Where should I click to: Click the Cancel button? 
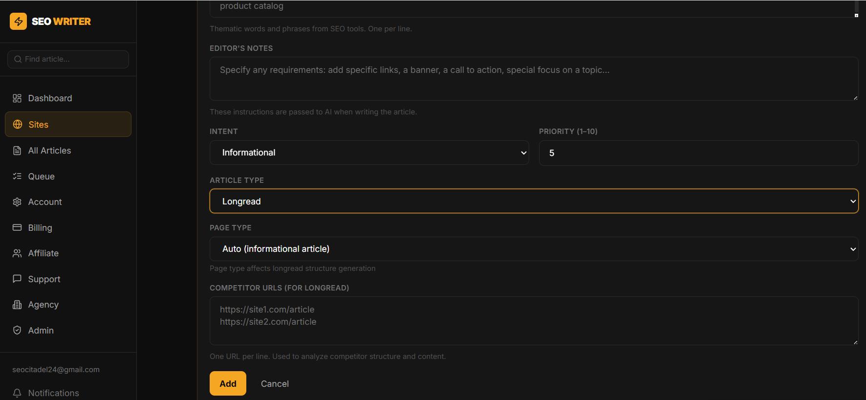pos(275,384)
